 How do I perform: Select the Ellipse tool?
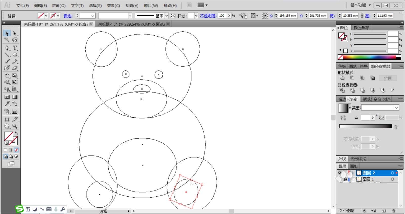pyautogui.click(x=15, y=55)
